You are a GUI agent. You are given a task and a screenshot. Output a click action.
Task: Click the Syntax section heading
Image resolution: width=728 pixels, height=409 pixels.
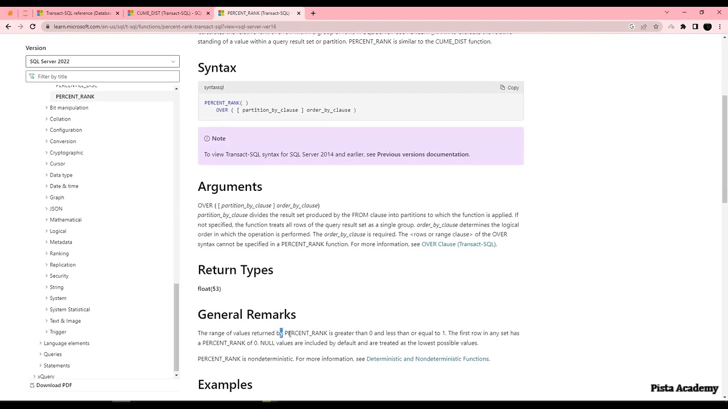[x=217, y=68]
